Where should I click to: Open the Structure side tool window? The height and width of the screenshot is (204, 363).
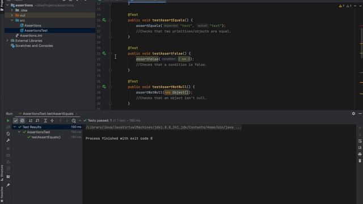(x=2, y=173)
